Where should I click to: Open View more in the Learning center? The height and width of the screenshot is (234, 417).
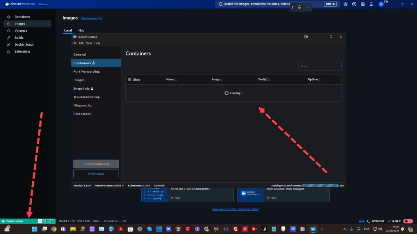coord(235,209)
